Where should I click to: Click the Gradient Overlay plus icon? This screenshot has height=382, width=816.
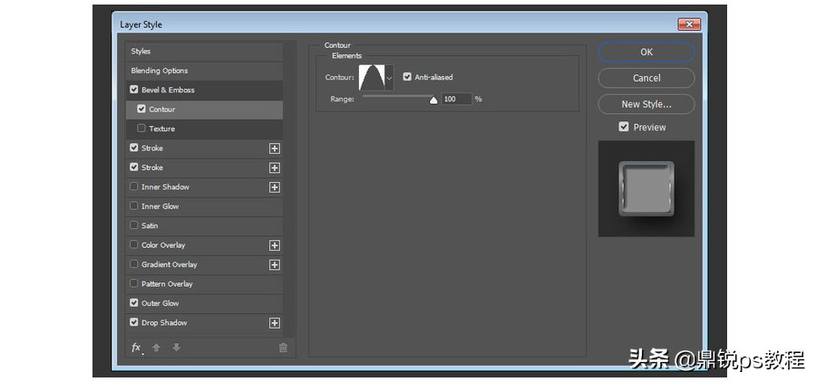coord(274,265)
